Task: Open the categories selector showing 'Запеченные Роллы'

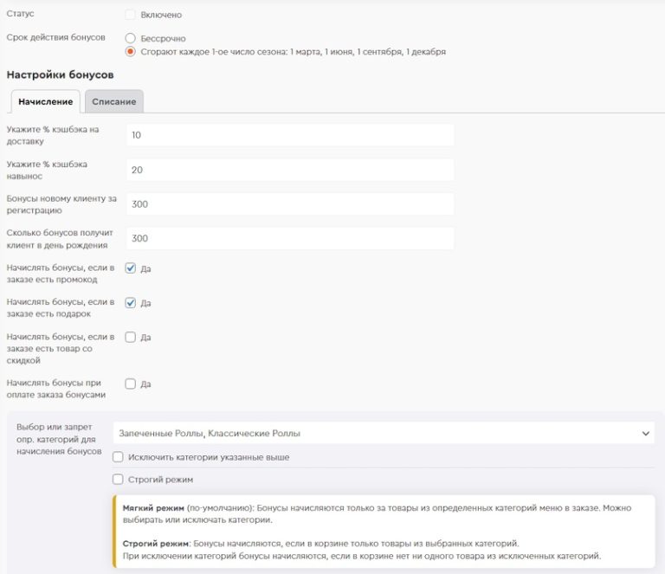Action: 372,433
